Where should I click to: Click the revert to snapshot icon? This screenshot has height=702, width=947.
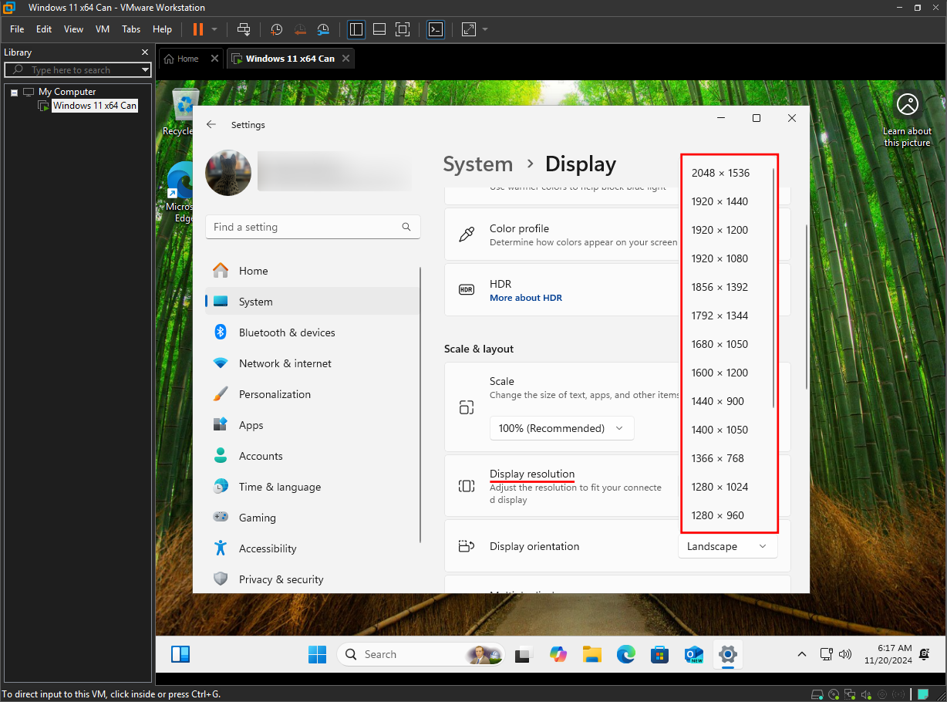pos(300,29)
